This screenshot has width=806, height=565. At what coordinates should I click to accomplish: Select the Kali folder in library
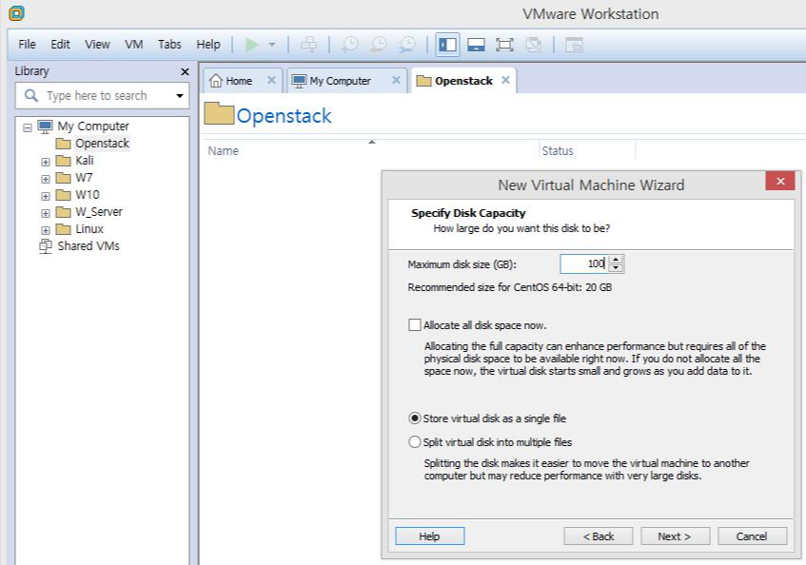85,160
